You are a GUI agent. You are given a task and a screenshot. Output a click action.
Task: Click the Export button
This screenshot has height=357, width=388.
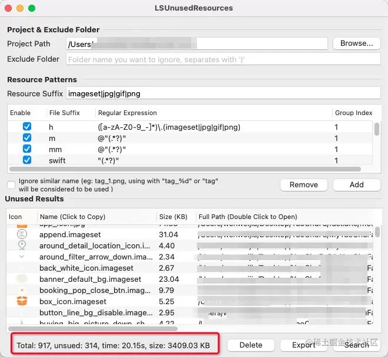coord(304,345)
